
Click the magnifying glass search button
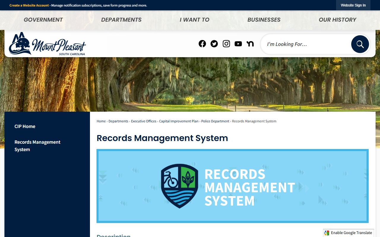360,44
